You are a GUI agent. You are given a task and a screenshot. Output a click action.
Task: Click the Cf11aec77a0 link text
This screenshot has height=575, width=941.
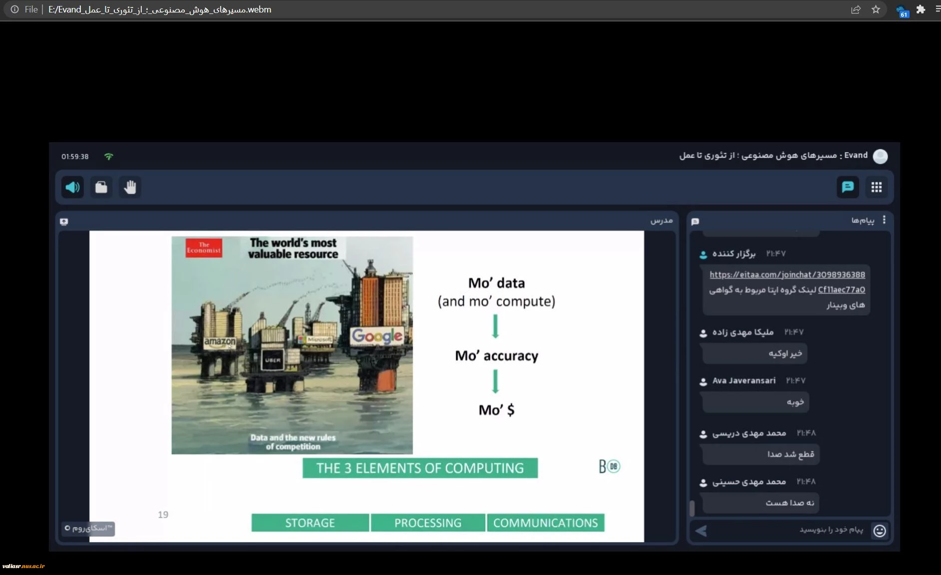coord(841,289)
